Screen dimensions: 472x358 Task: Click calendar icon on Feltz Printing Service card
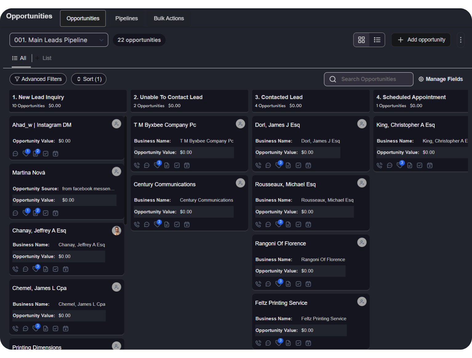point(308,343)
